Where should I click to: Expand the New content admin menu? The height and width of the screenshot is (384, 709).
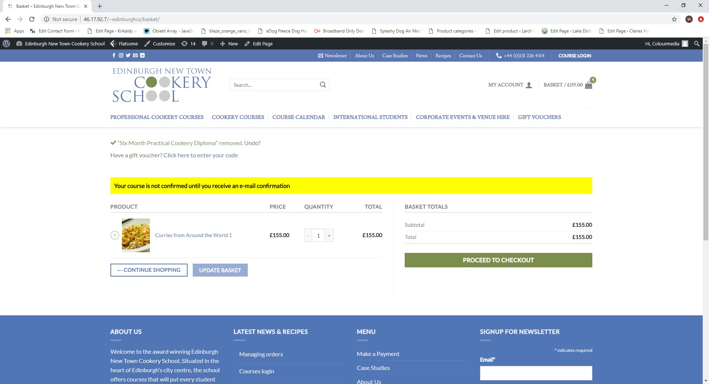pos(229,44)
